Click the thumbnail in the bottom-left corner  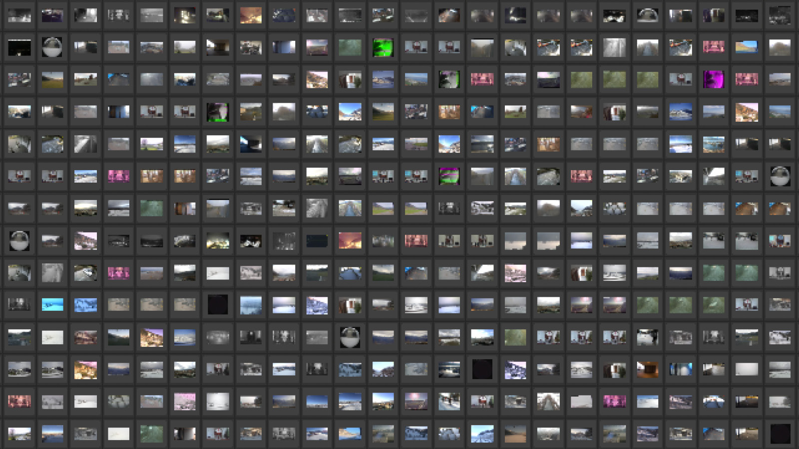[19, 434]
